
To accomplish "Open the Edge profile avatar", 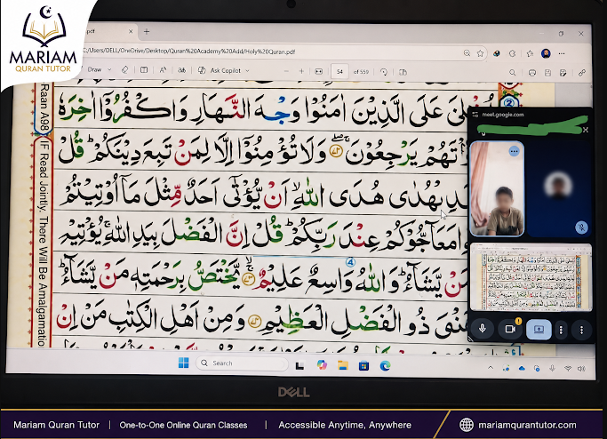I will click(546, 53).
